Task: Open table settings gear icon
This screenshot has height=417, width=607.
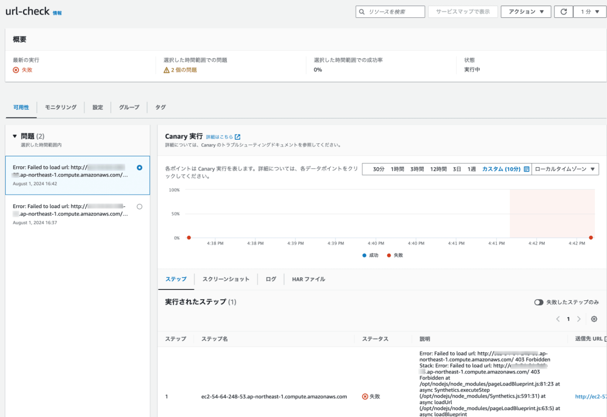Action: coord(594,319)
